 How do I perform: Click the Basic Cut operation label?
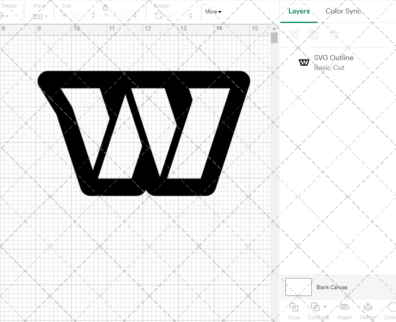(329, 68)
